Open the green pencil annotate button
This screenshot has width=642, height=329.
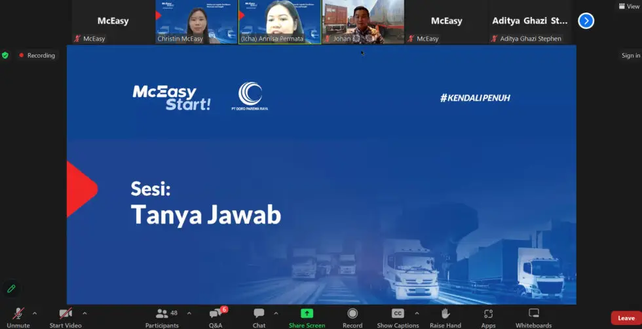click(12, 288)
